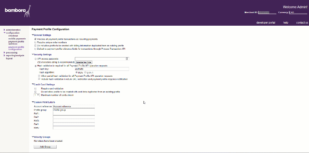Screen dimensions: 309x153
Task: Click the logout link in sidebar
Action: [x=10, y=59]
